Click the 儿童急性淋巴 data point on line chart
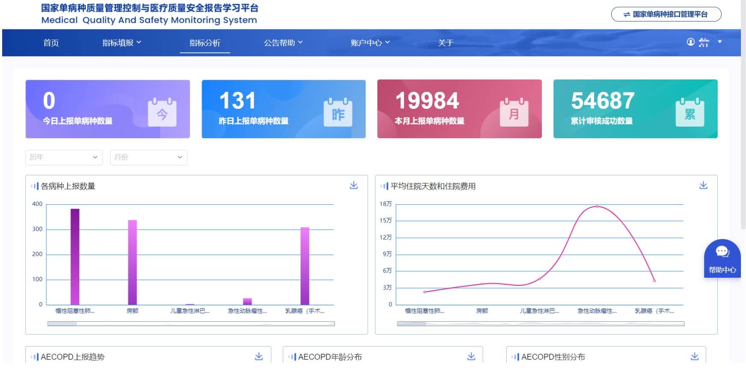The width and height of the screenshot is (746, 370). (x=540, y=279)
